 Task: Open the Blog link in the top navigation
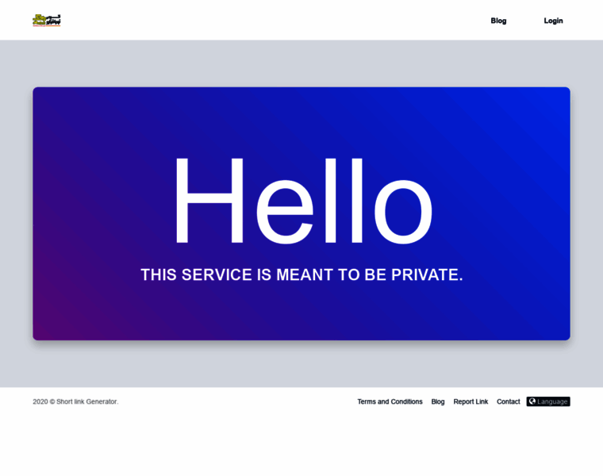click(498, 21)
